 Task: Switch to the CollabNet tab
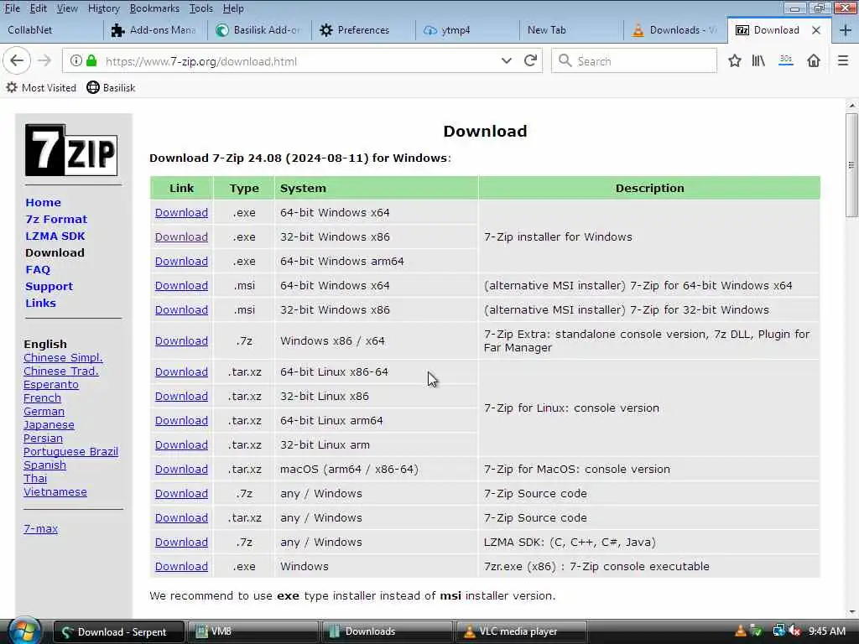pyautogui.click(x=51, y=30)
